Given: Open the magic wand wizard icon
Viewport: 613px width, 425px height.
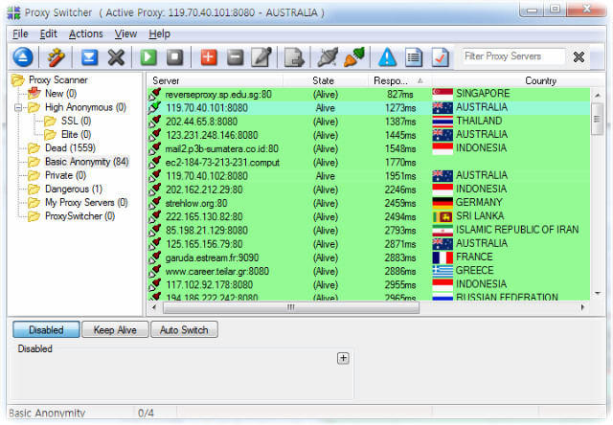Looking at the screenshot, I should tap(56, 57).
